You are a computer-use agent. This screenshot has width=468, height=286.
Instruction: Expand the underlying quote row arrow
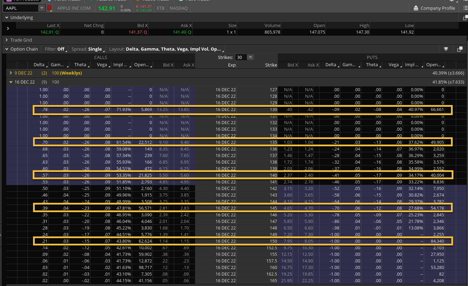[8, 28]
